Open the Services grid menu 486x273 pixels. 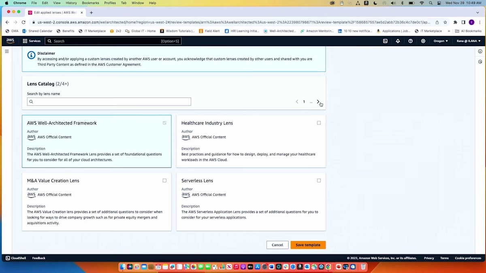pos(32,41)
